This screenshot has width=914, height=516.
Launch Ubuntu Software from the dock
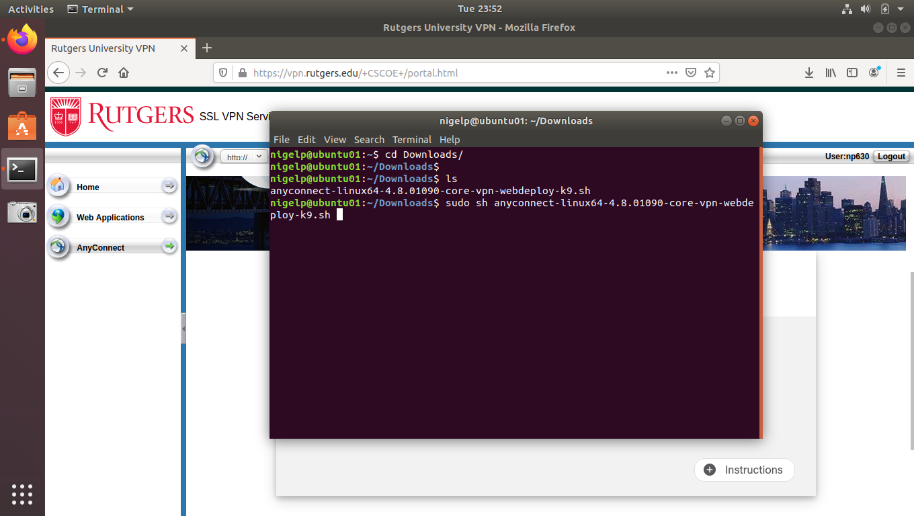[x=22, y=126]
